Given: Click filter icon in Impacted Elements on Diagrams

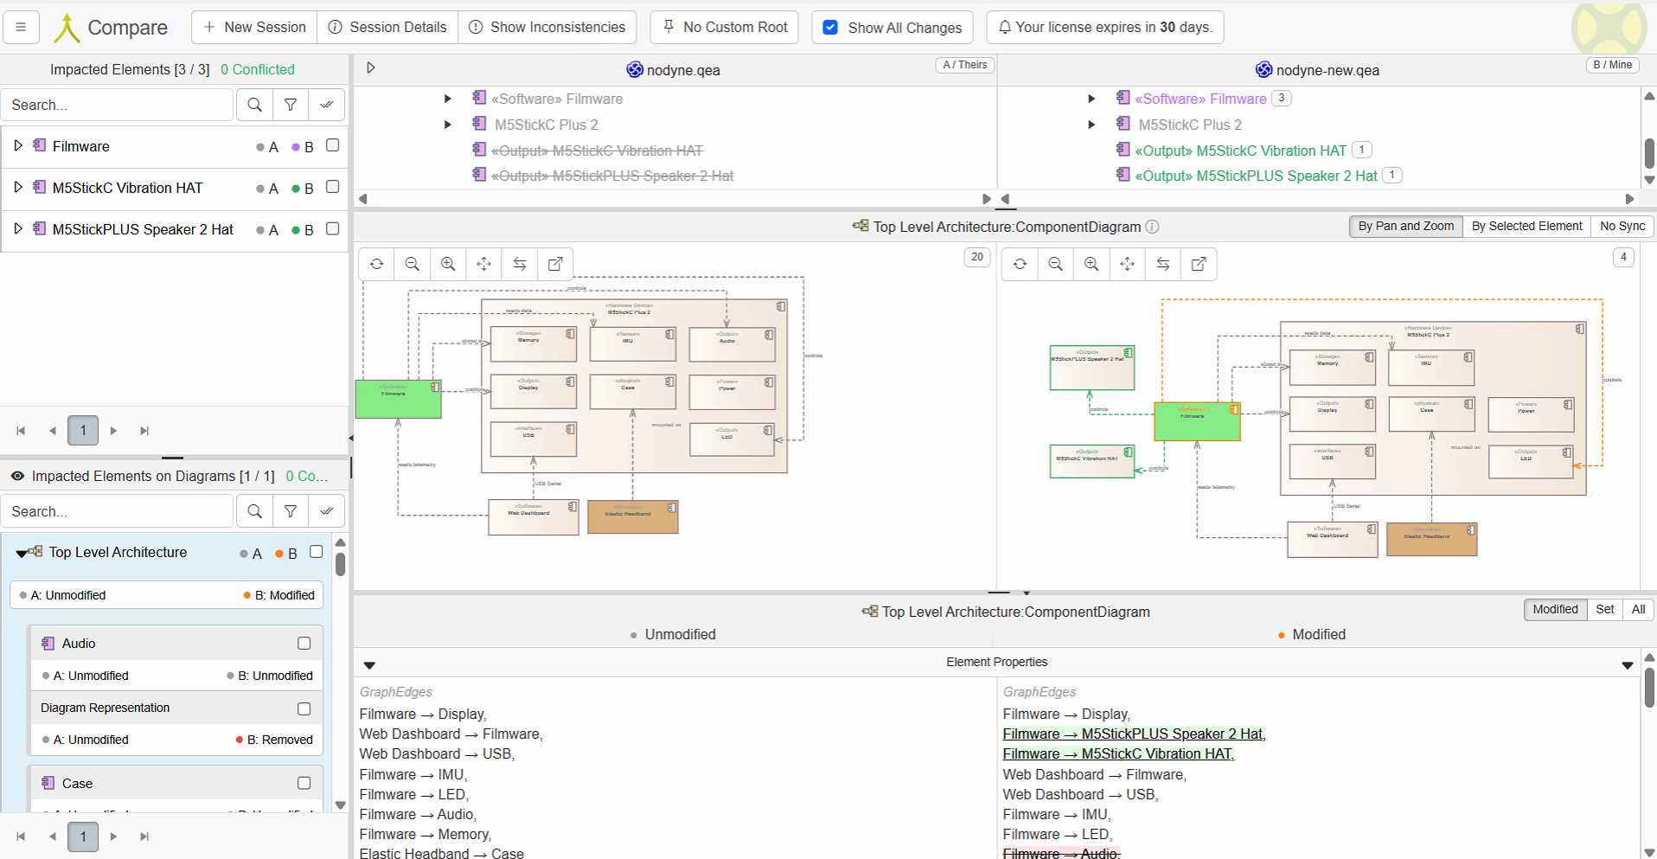Looking at the screenshot, I should pos(291,511).
